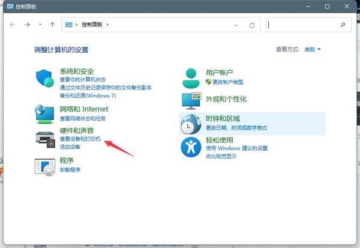This screenshot has height=248, width=360.
Task: Click the Clock and Region icon
Action: (191, 123)
